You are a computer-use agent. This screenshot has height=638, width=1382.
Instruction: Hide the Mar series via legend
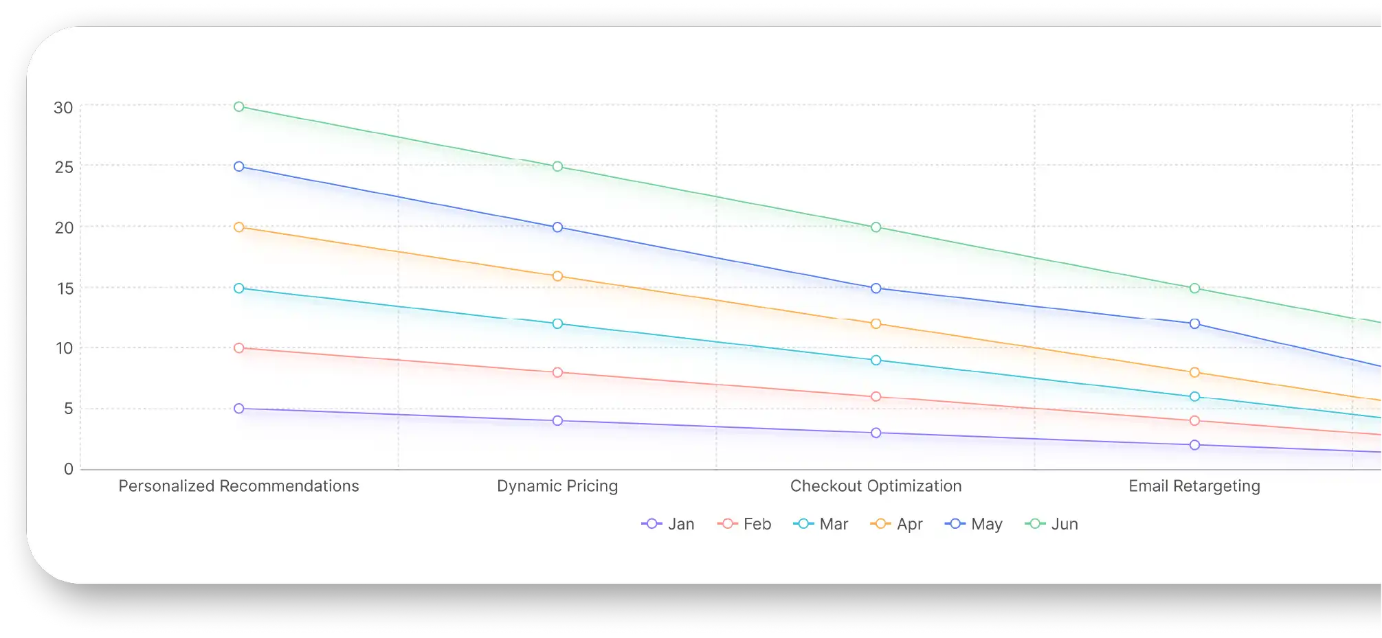click(x=821, y=524)
